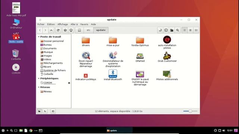Select auto-installation pilotes launcher
This screenshot has width=239, height=134.
(167, 42)
